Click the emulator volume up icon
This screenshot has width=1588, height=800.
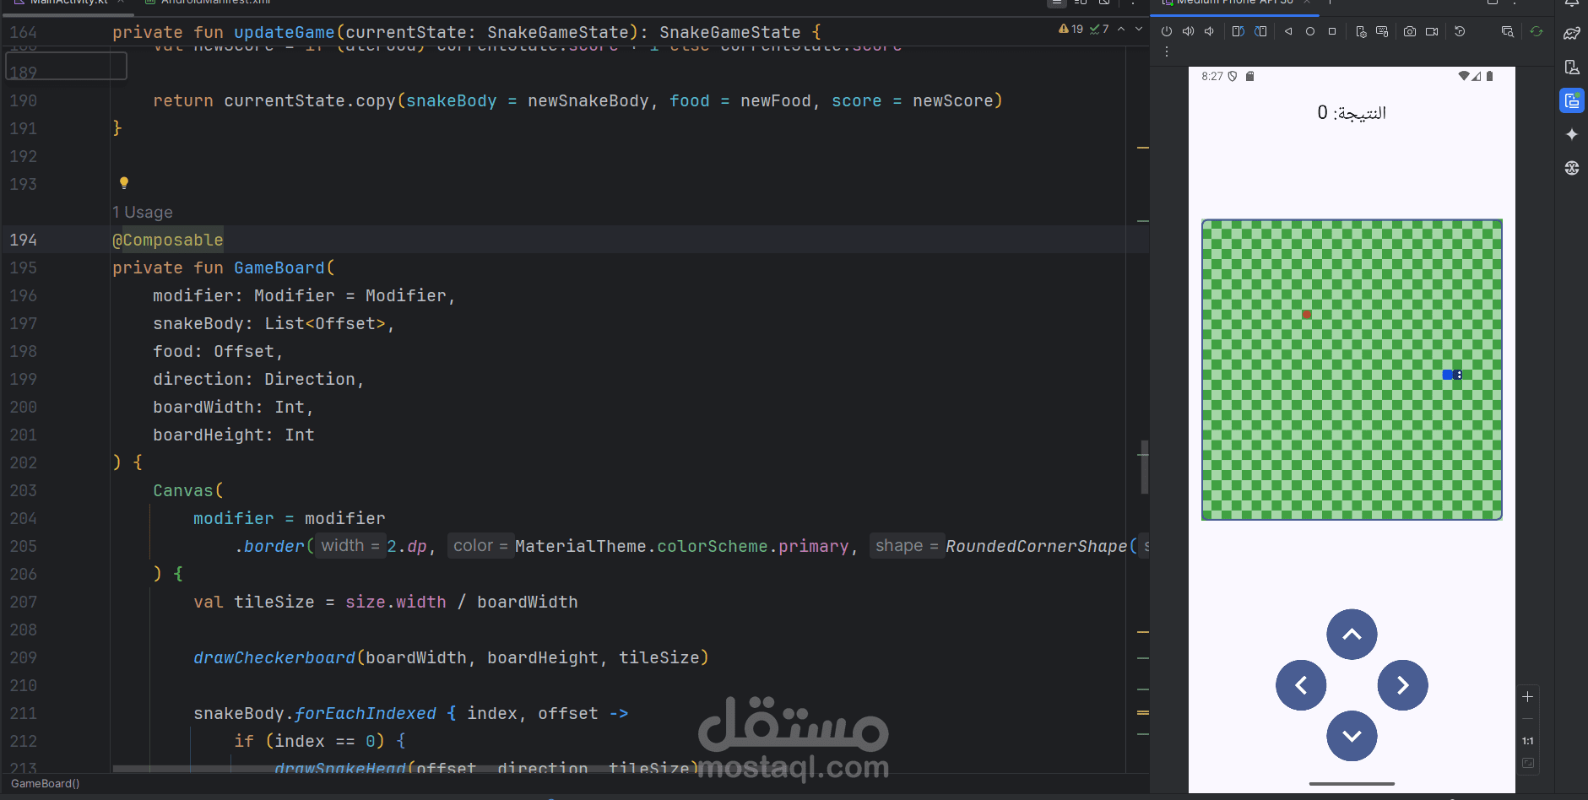tap(1188, 31)
